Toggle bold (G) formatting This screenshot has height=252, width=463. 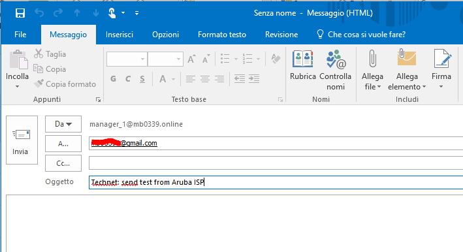point(113,79)
